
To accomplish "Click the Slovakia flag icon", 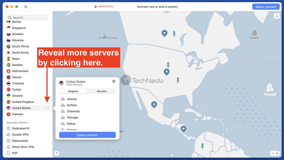I will (9, 34).
